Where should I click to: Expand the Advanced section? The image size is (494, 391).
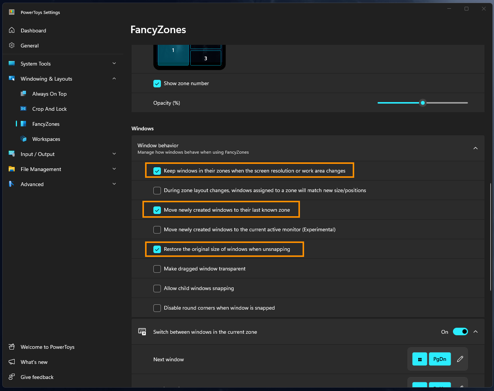pyautogui.click(x=114, y=184)
